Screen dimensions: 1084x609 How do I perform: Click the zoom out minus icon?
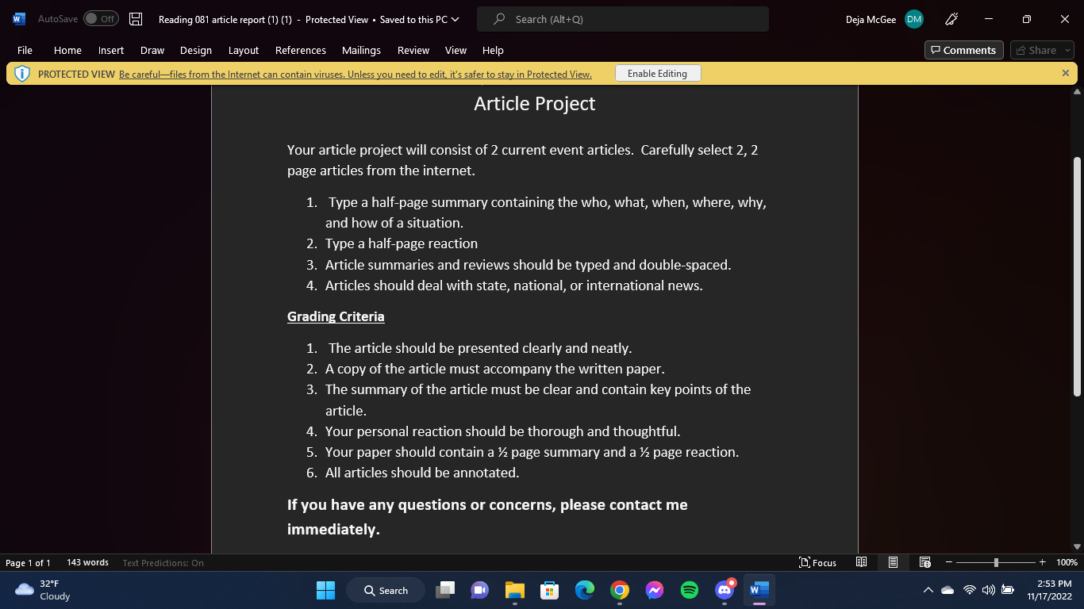949,562
